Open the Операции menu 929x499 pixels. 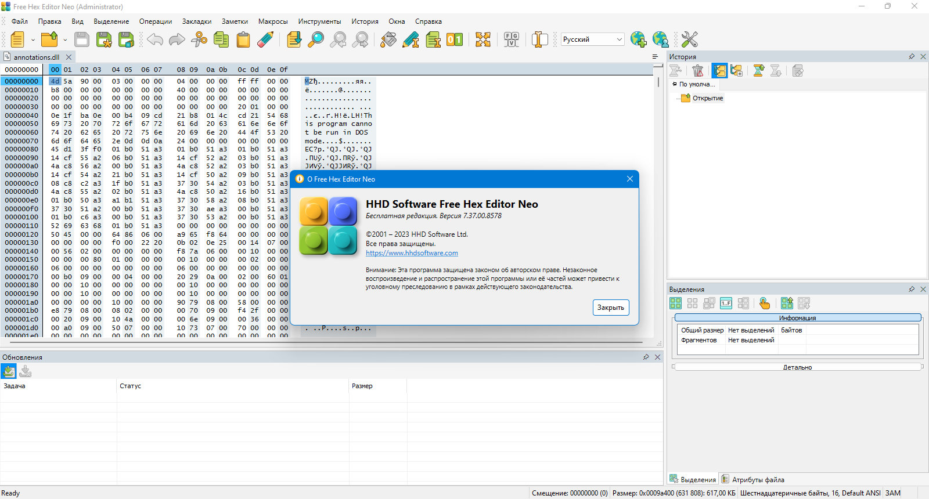(156, 21)
